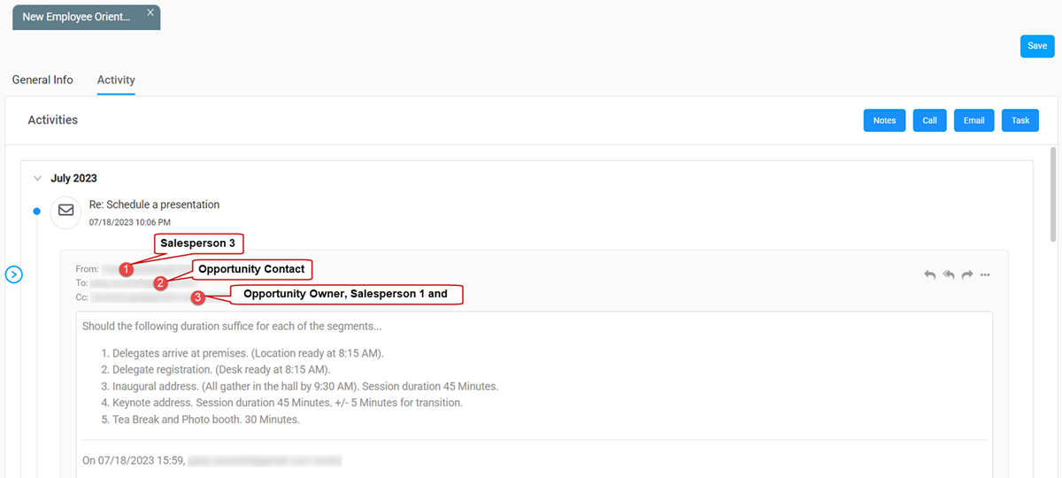Switch to the General Info tab

point(42,80)
